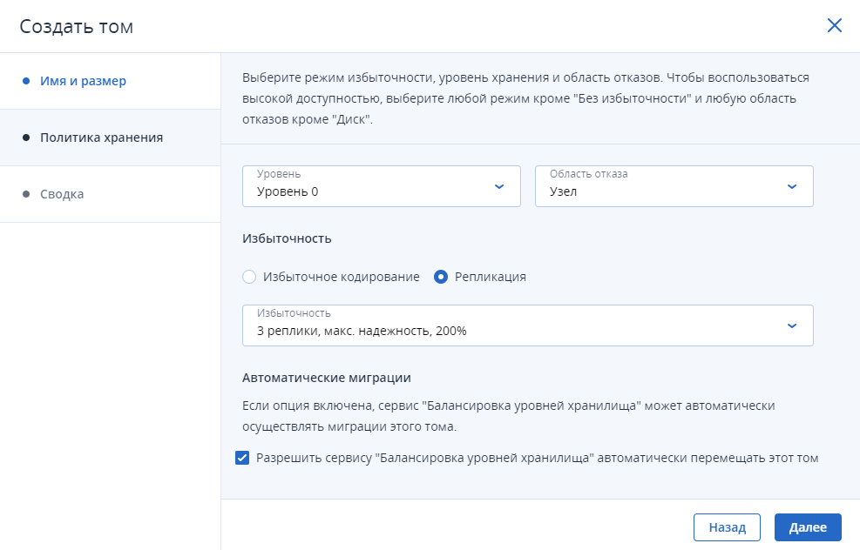Click the Область отказа chevron arrow
The height and width of the screenshot is (550, 860).
[792, 187]
